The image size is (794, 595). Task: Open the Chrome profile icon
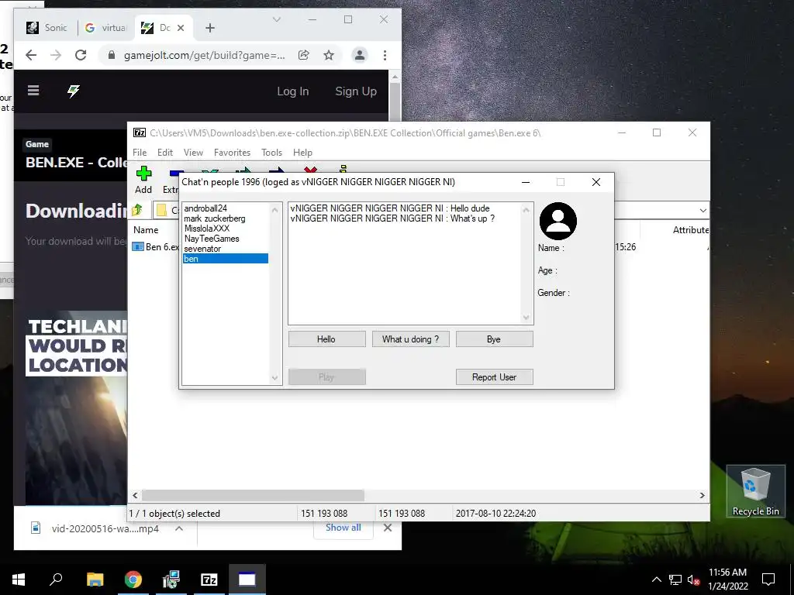(x=360, y=55)
